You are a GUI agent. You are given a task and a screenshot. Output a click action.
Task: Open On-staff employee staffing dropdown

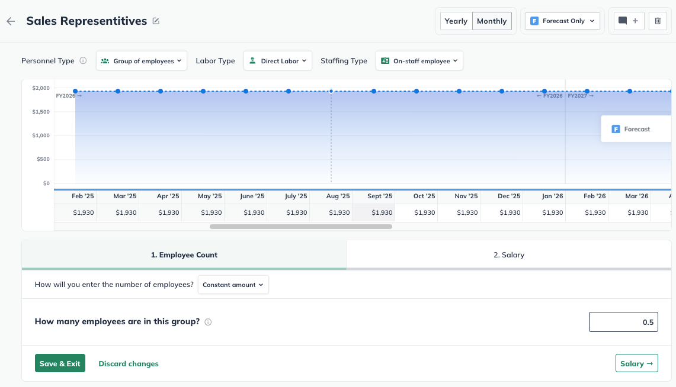(419, 60)
